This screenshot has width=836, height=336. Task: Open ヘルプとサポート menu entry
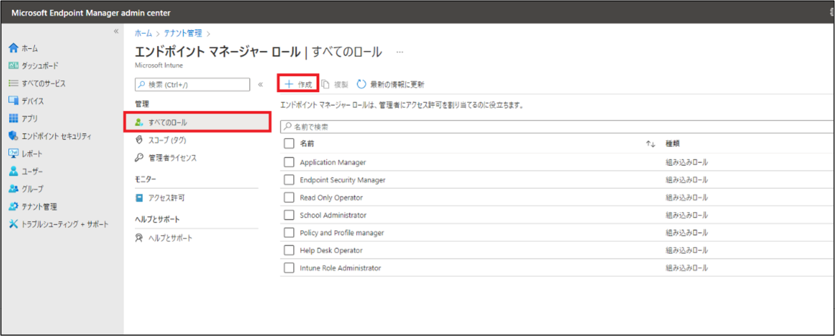tap(170, 238)
